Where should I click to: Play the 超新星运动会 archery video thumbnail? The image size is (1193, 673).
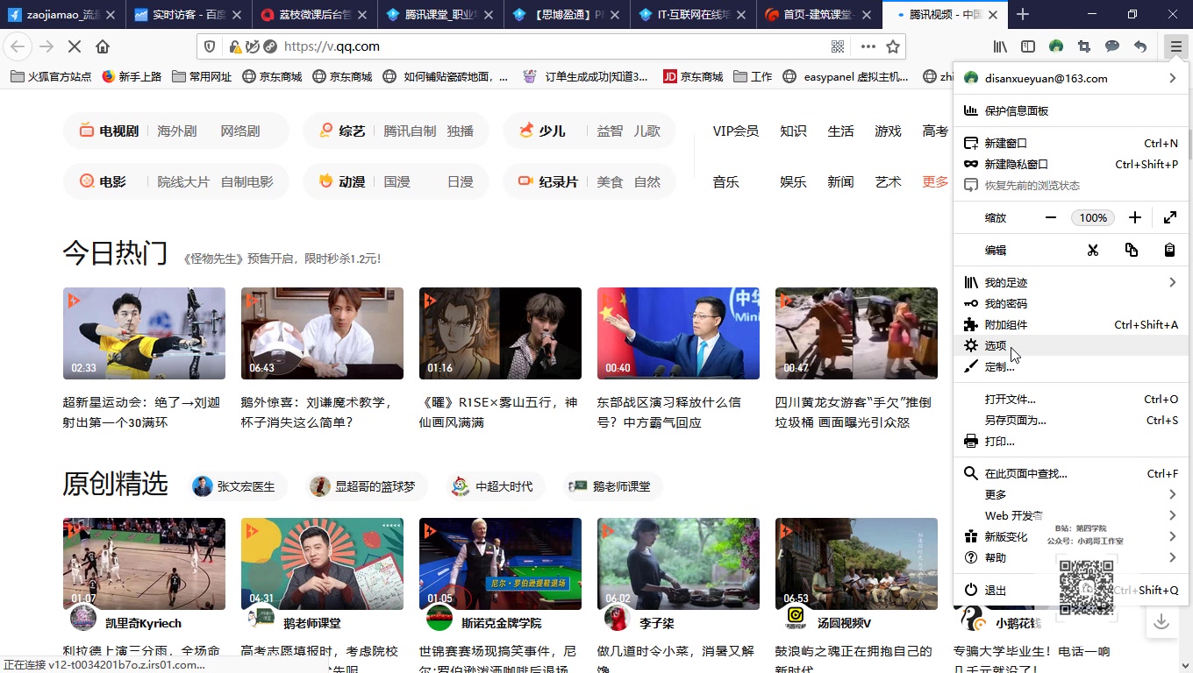[x=144, y=333]
